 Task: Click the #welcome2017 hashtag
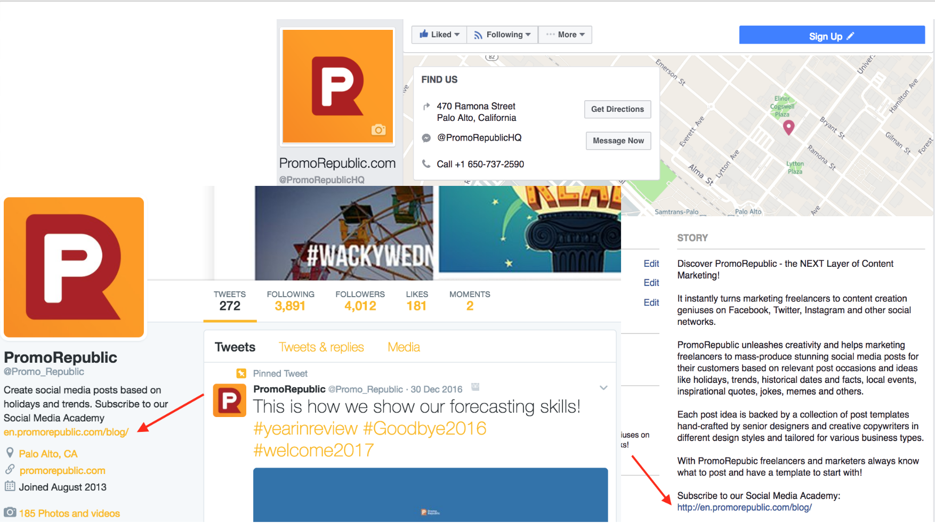[313, 451]
